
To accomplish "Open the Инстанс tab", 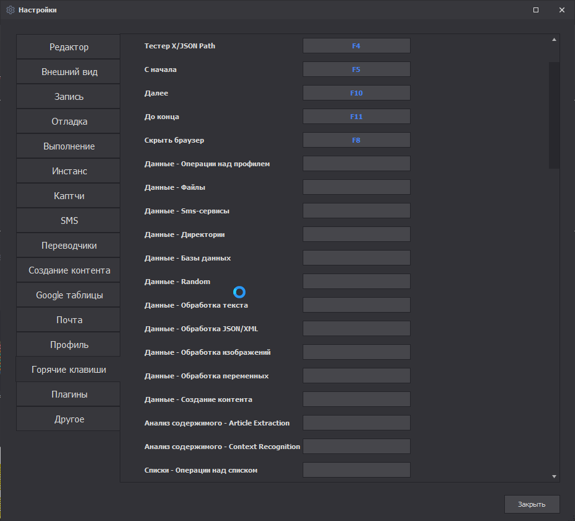I will (68, 171).
